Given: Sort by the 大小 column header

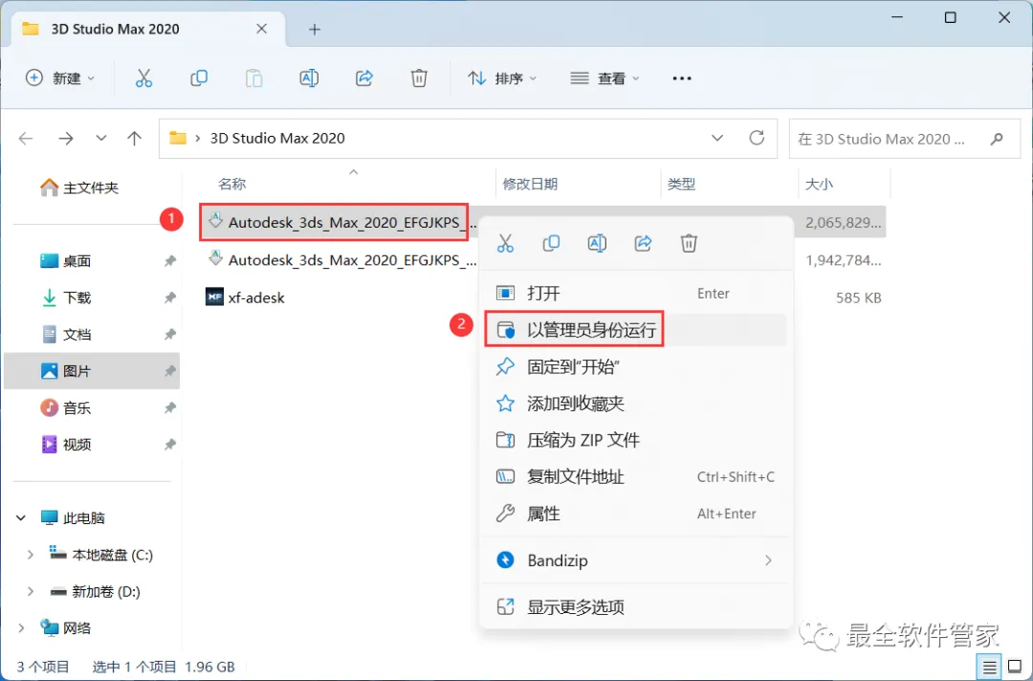Looking at the screenshot, I should [x=819, y=184].
